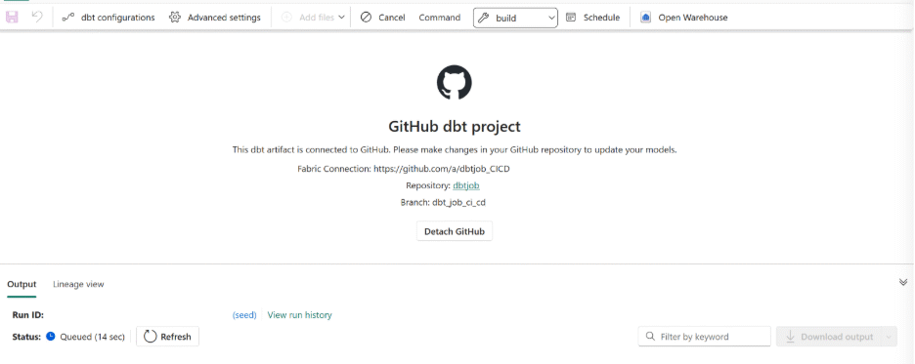Open the dbtjob repository link
The image size is (915, 364).
(466, 185)
